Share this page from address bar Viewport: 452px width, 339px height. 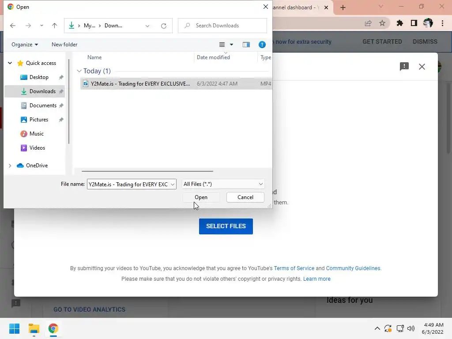(368, 23)
